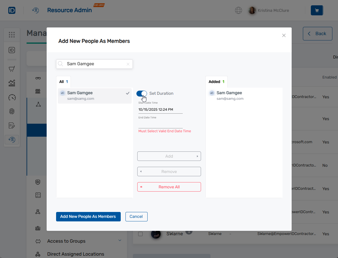Click the Add New People As Members button
Image resolution: width=338 pixels, height=258 pixels.
click(x=88, y=216)
